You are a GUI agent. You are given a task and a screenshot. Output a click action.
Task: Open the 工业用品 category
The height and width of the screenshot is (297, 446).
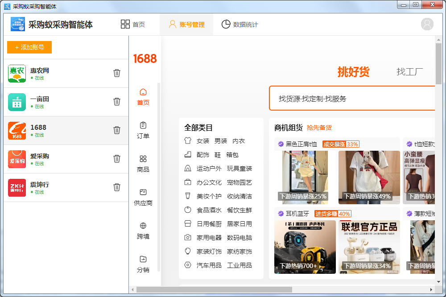tap(240, 265)
